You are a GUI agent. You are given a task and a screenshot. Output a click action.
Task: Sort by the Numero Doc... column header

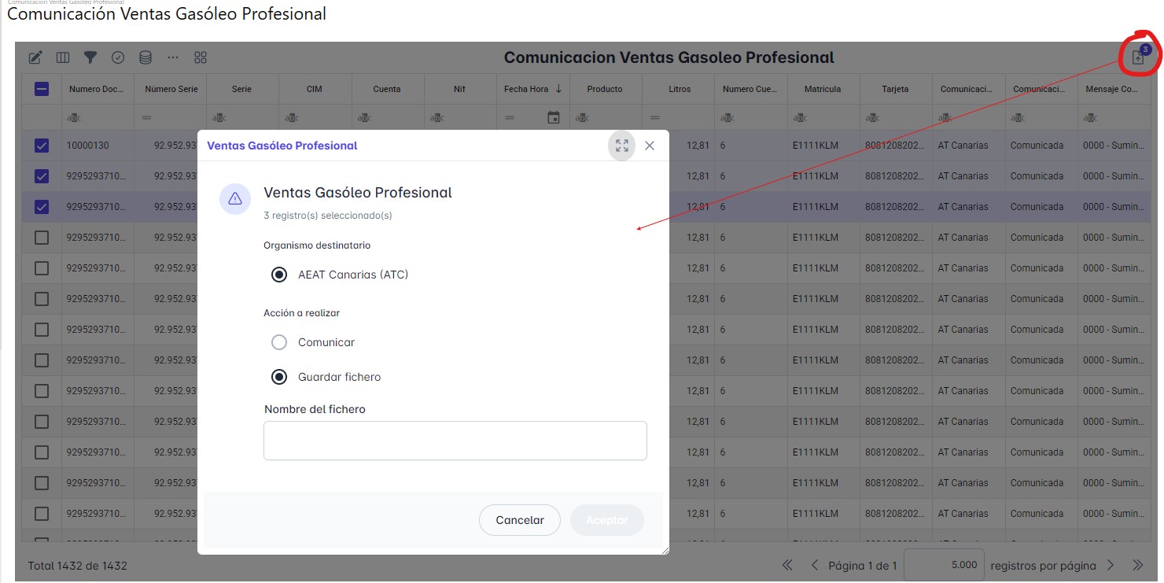point(98,89)
